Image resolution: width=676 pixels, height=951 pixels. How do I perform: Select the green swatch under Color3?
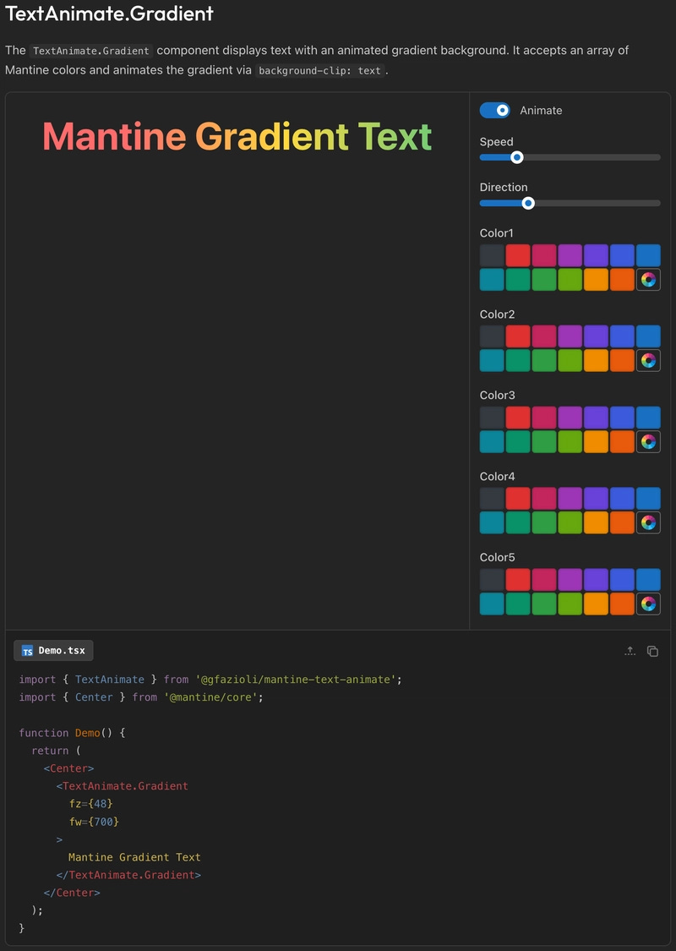click(x=544, y=441)
